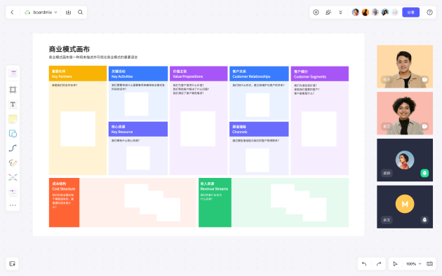Start presentation with the play icon

click(316, 13)
